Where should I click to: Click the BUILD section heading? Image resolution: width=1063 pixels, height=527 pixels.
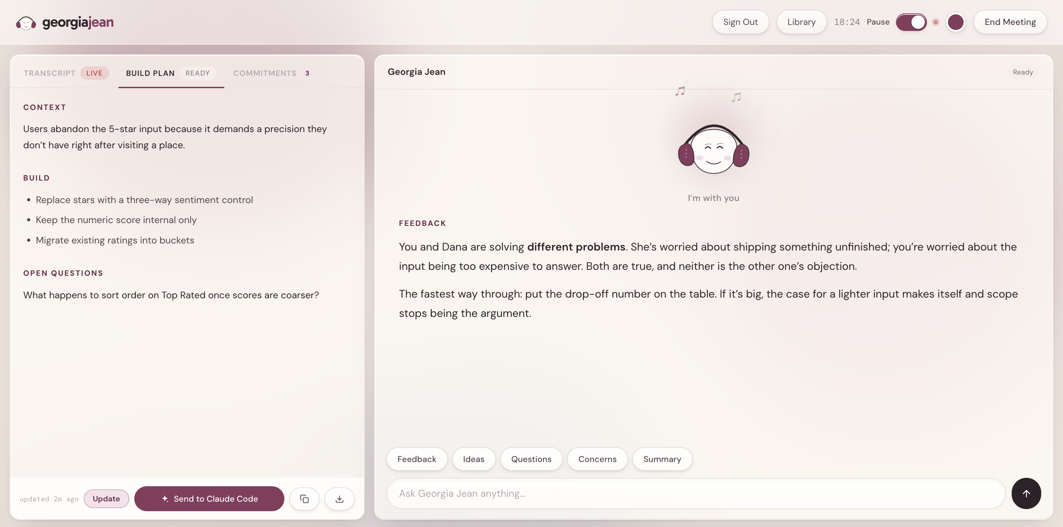36,178
